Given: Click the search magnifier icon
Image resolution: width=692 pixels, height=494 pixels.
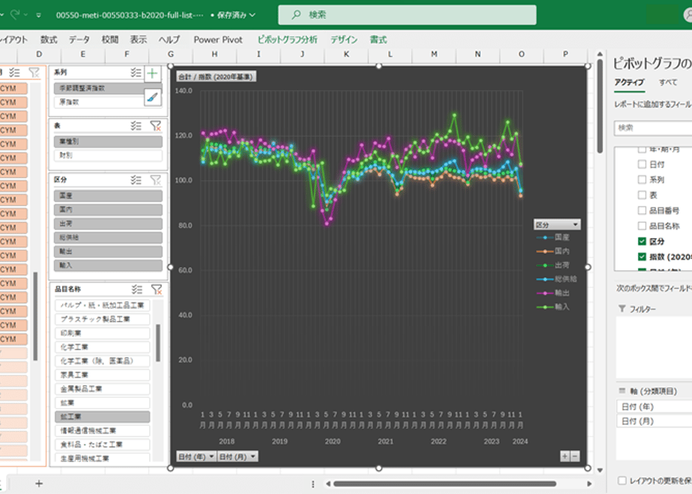Looking at the screenshot, I should click(x=297, y=14).
